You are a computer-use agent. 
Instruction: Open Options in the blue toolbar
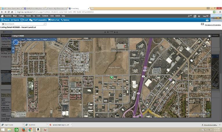click(x=65, y=20)
